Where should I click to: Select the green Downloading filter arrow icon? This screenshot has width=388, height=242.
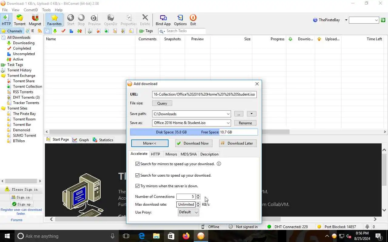(x=55, y=31)
